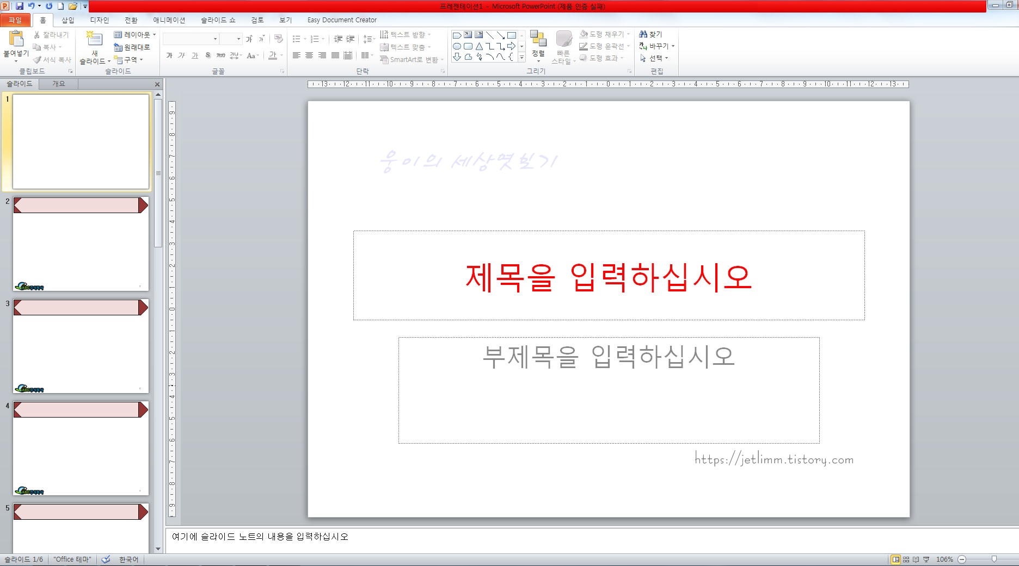Screen dimensions: 1019x566
Task: Add a new slide with 새 슬라이드 icon
Action: pyautogui.click(x=95, y=39)
